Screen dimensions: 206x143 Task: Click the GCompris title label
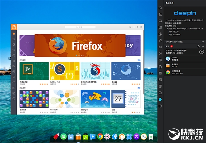84,110
